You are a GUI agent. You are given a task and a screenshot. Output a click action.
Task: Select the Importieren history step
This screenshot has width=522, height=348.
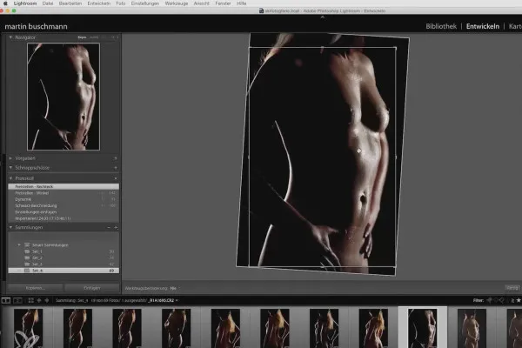click(x=64, y=218)
